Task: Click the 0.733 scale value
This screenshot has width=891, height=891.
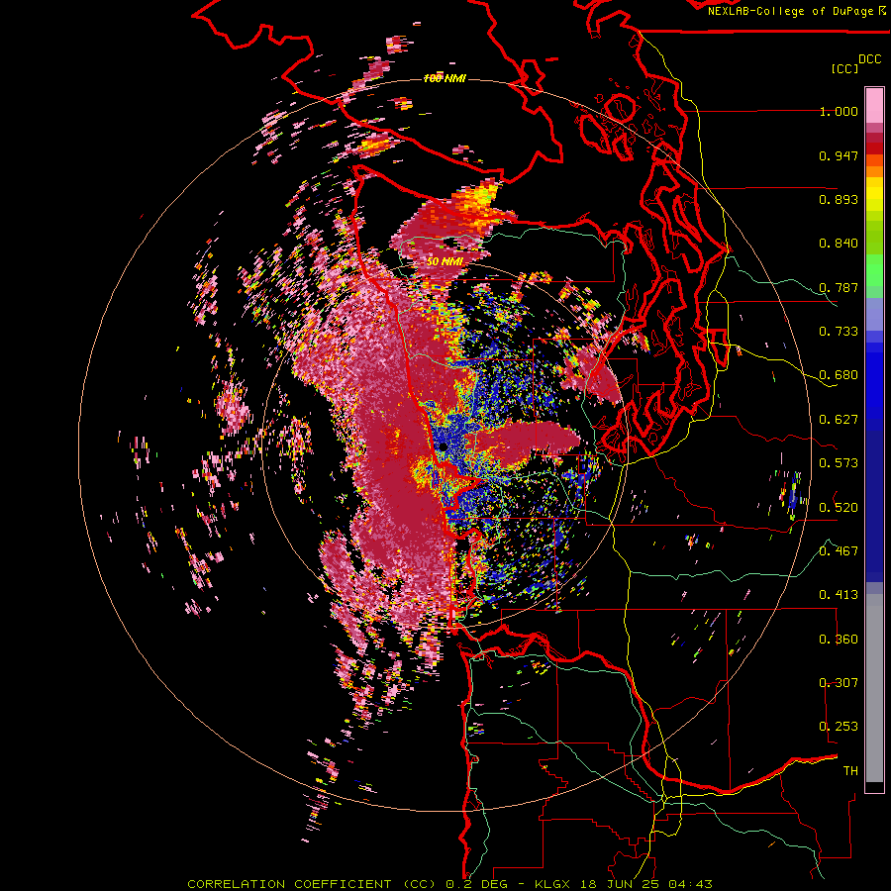Action: (x=839, y=332)
